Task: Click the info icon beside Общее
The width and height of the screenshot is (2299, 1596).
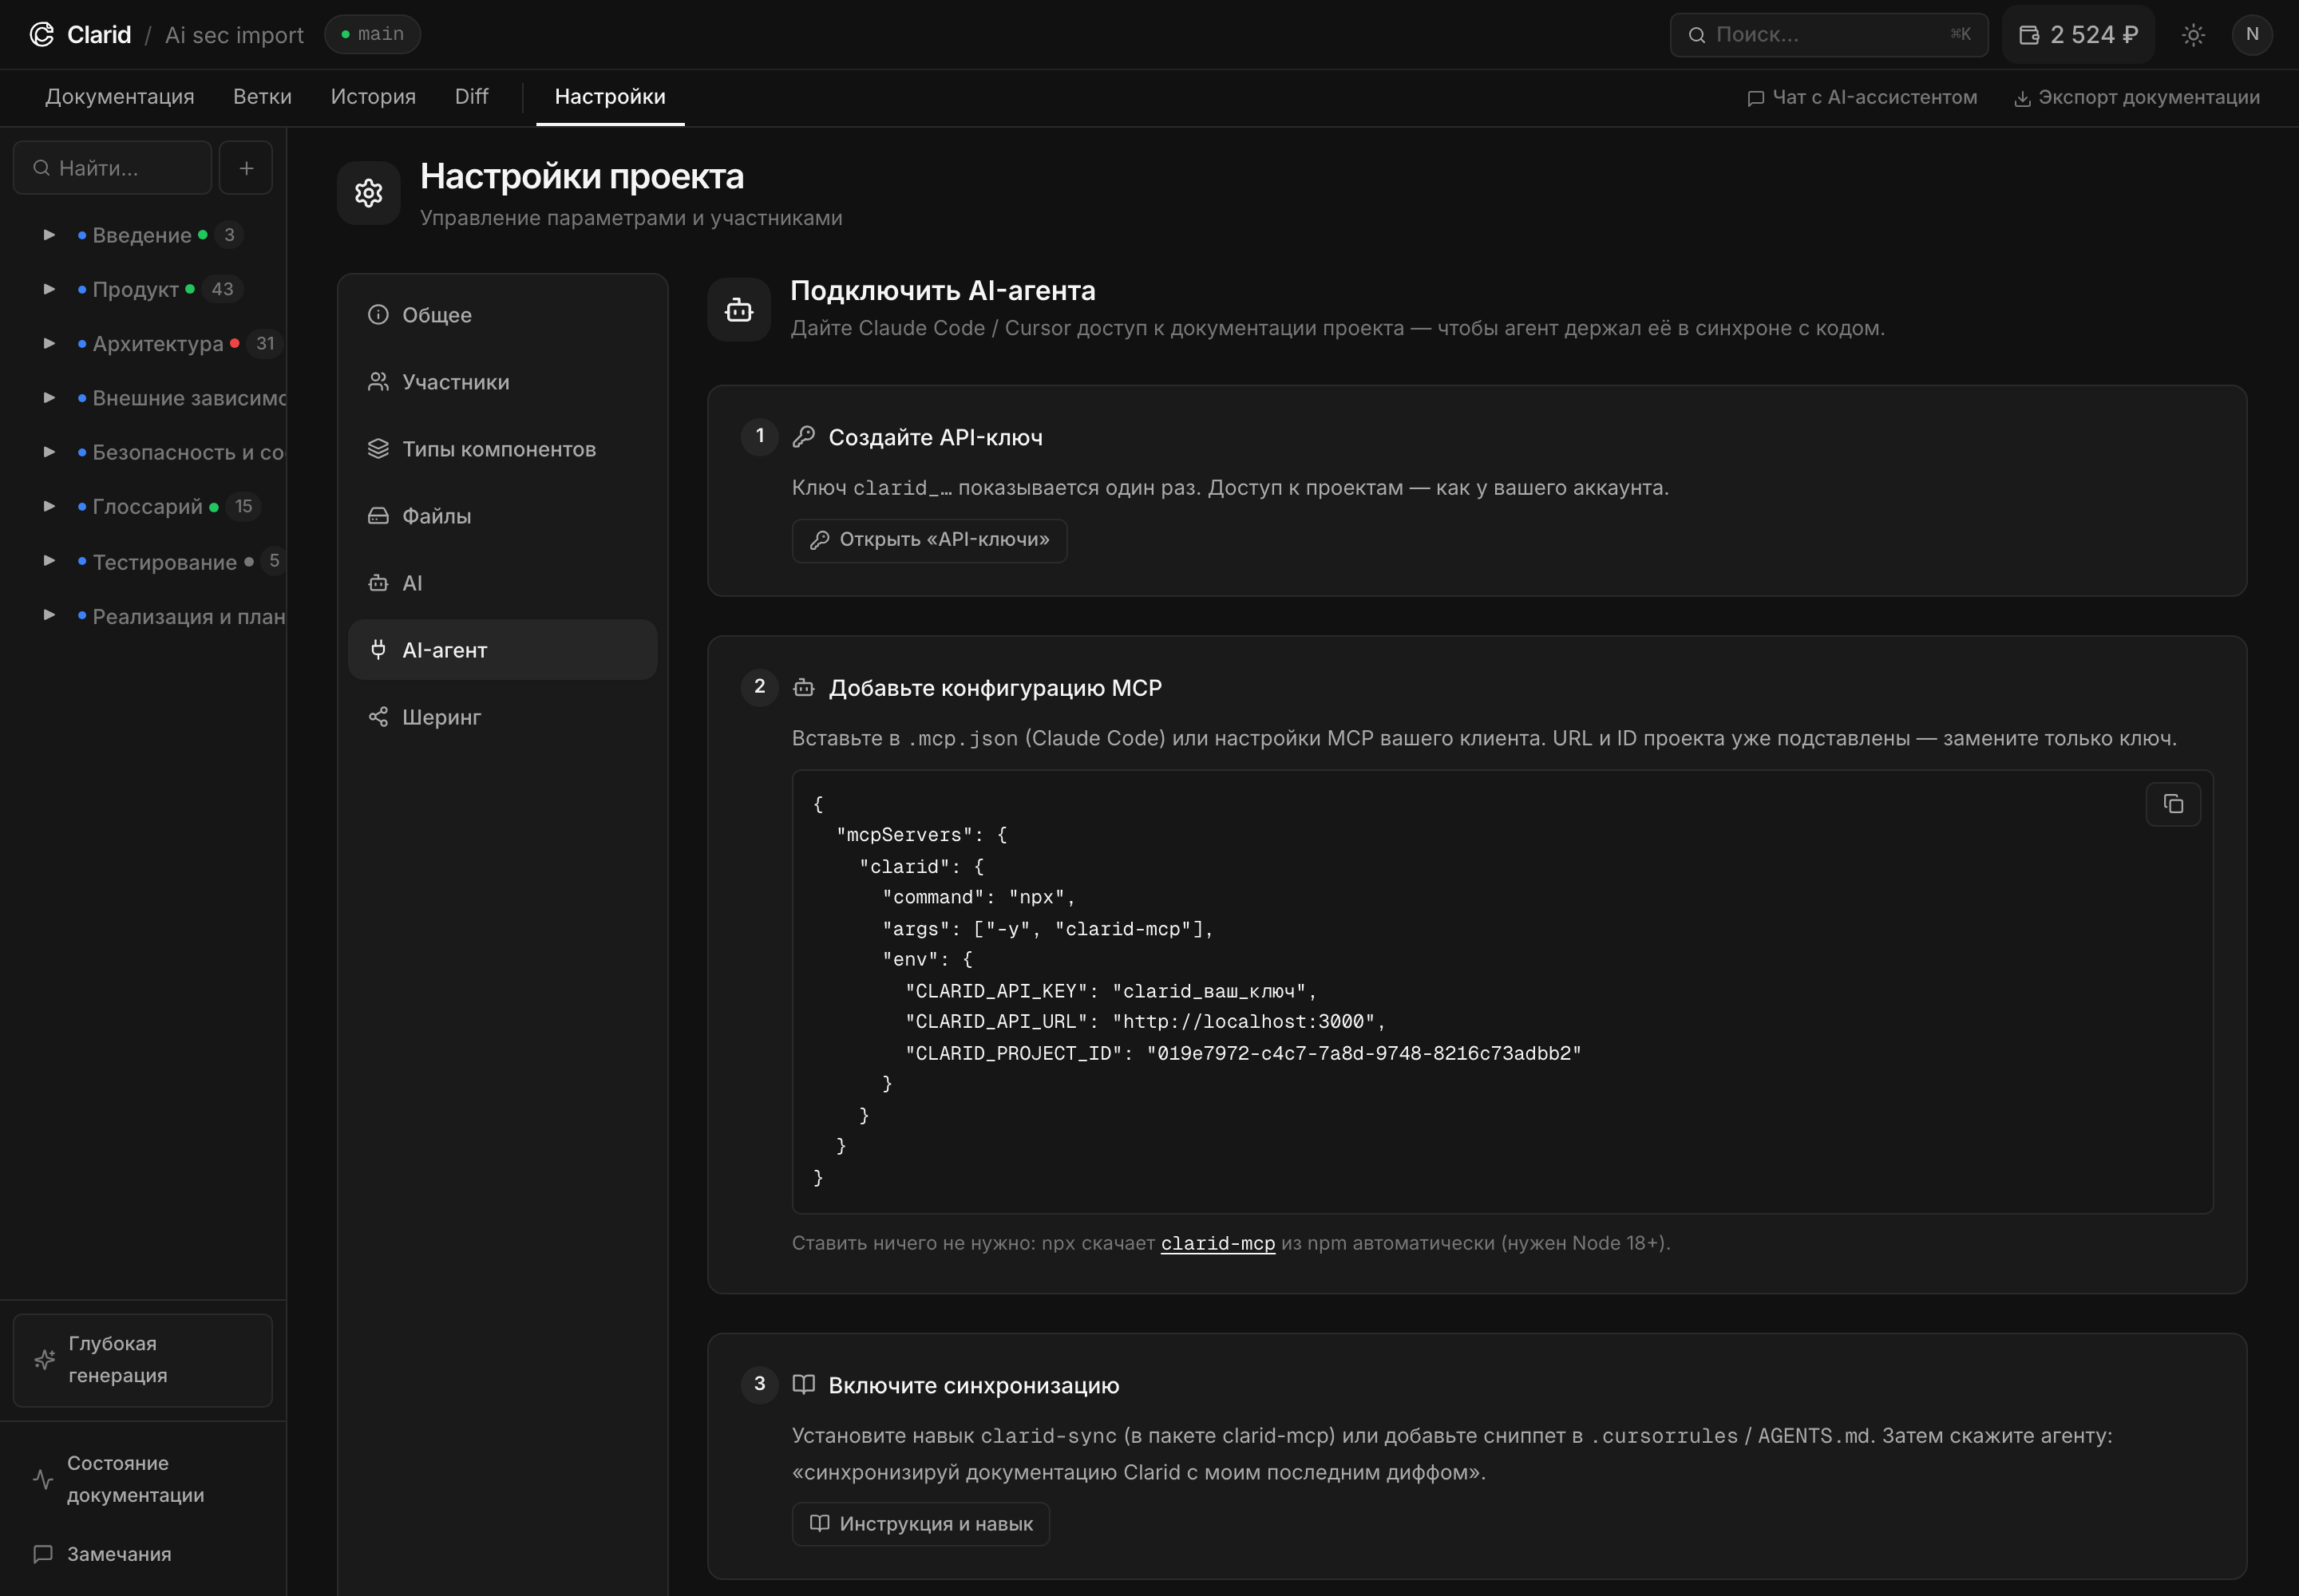Action: tap(378, 315)
